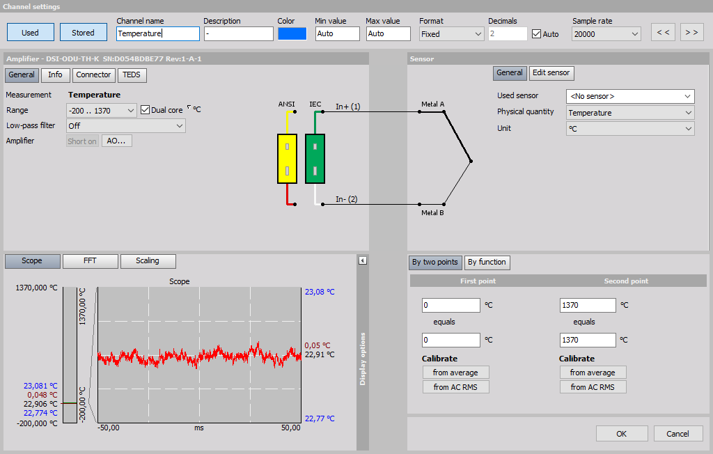The image size is (713, 454).
Task: Click the Short on amplifier button
Action: click(x=82, y=141)
